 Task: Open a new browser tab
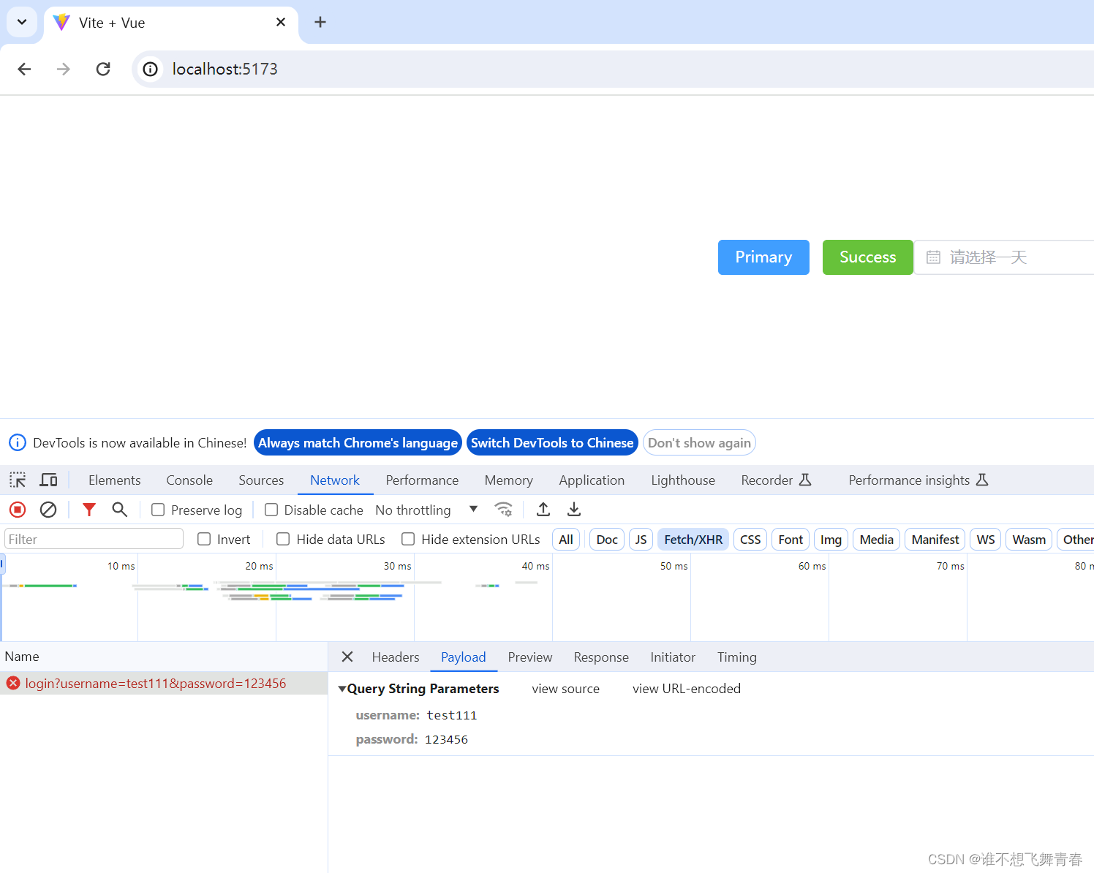pyautogui.click(x=320, y=22)
